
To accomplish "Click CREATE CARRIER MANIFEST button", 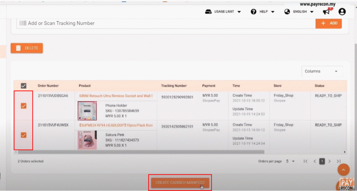I will (x=180, y=183).
